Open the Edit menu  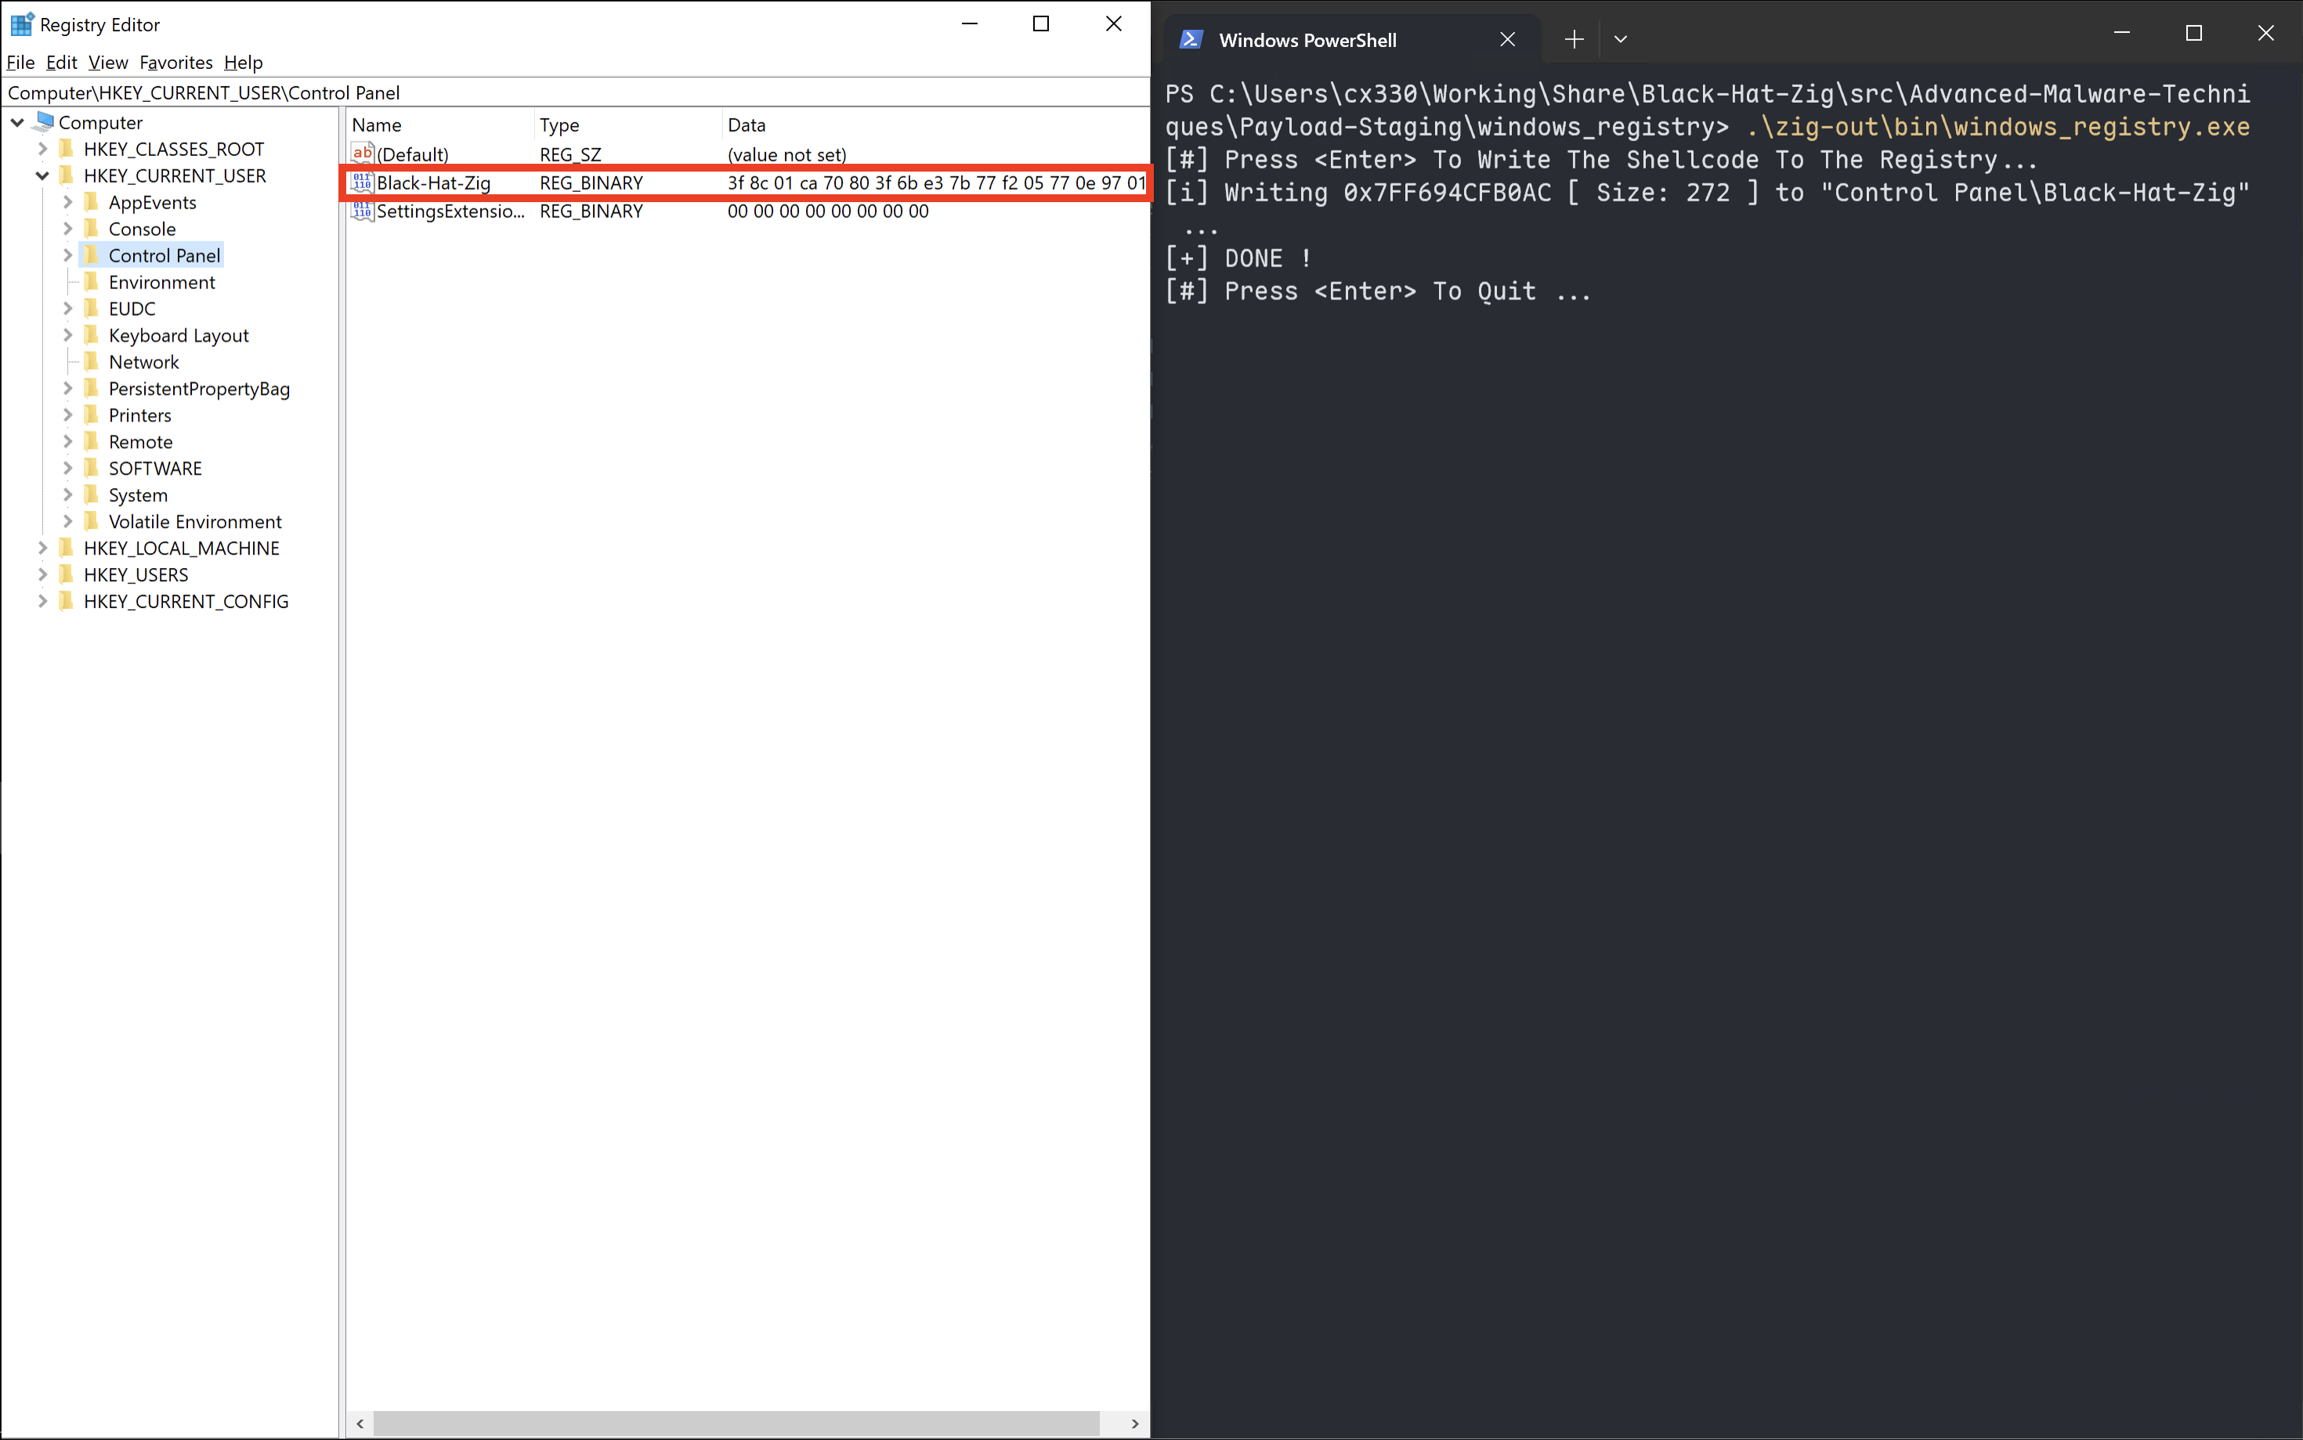[61, 62]
